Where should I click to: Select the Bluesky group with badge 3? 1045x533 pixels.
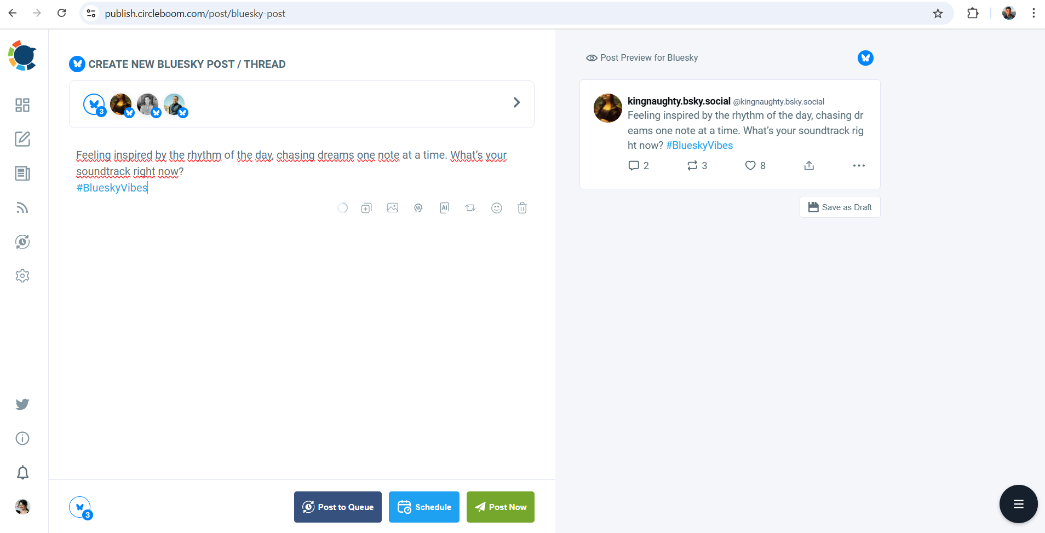pos(94,105)
